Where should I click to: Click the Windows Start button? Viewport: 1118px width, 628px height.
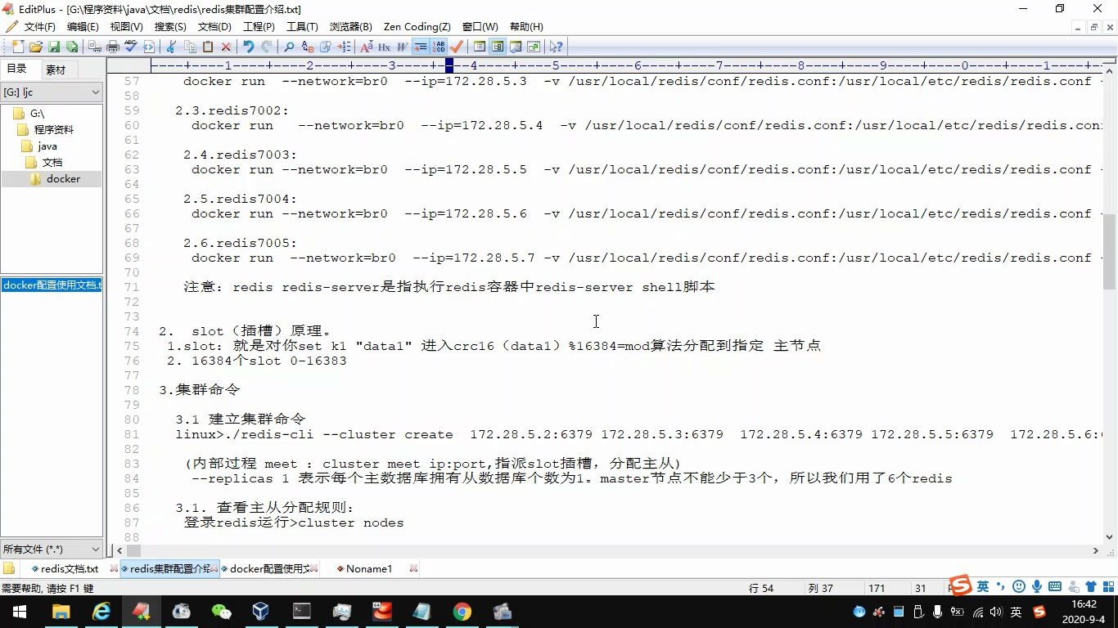[20, 612]
